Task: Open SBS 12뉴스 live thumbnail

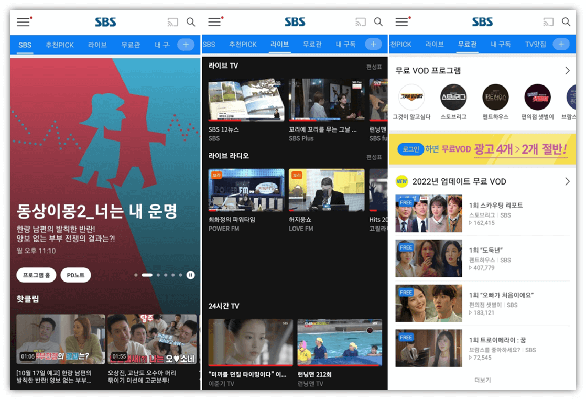Action: (246, 100)
